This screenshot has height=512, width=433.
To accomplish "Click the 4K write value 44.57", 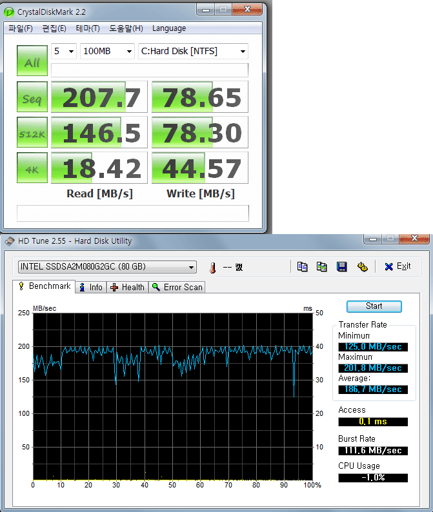I will [x=200, y=168].
